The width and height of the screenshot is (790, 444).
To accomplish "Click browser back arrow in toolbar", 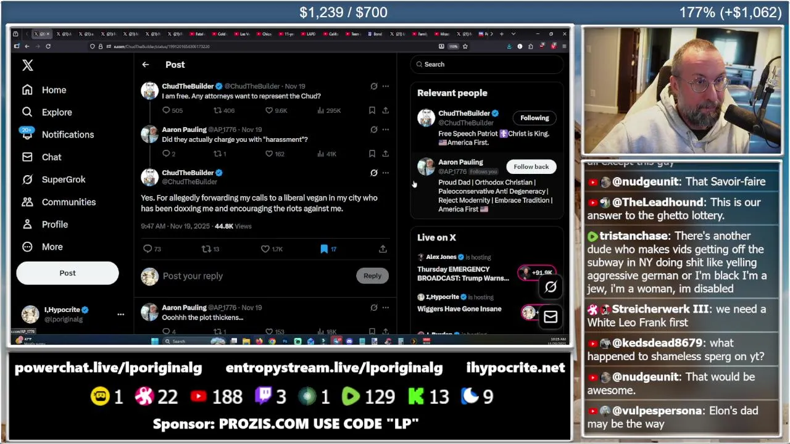I will pyautogui.click(x=27, y=46).
